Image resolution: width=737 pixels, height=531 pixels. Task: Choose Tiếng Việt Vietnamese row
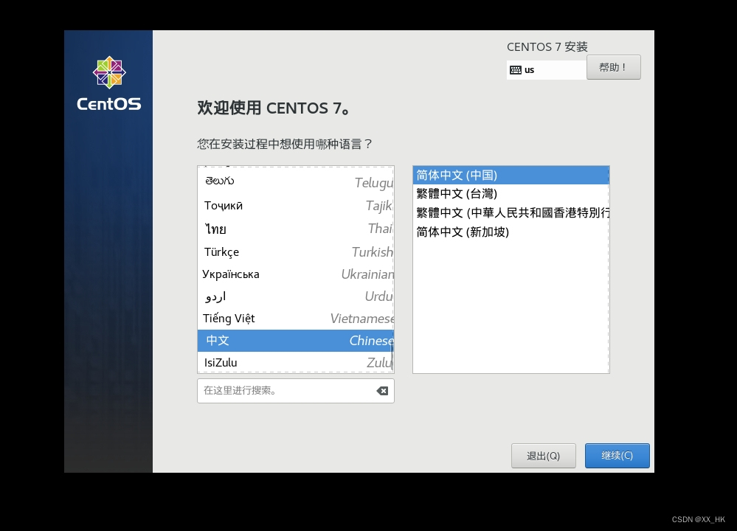click(x=296, y=318)
